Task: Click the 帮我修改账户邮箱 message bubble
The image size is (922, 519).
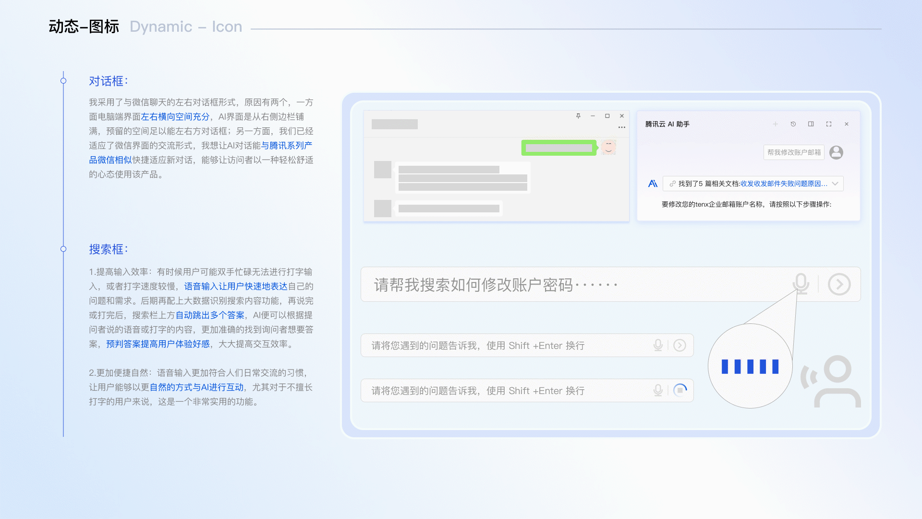Action: [x=794, y=152]
